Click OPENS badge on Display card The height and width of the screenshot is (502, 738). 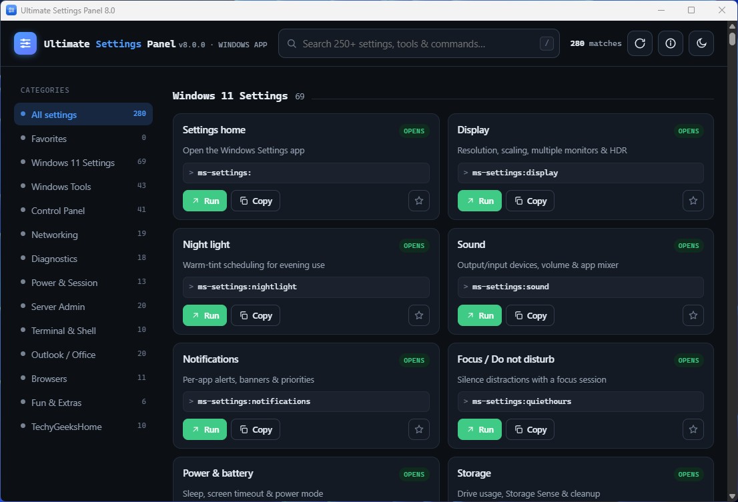(x=688, y=131)
